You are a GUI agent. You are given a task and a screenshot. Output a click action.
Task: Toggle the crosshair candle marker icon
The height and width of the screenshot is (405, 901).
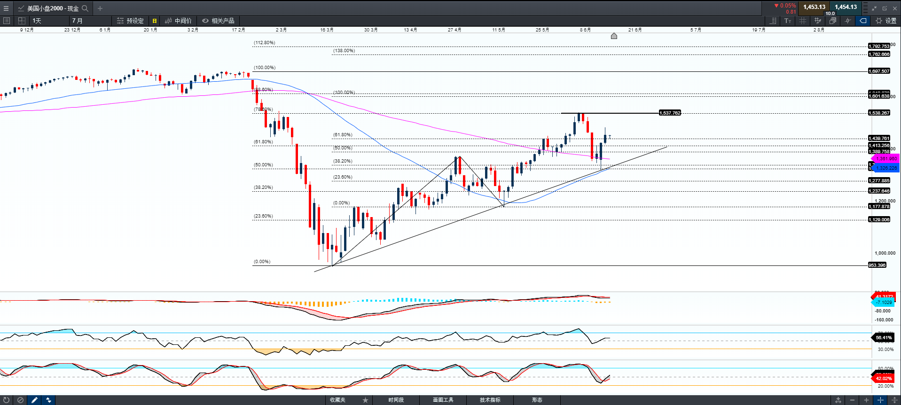pyautogui.click(x=847, y=21)
